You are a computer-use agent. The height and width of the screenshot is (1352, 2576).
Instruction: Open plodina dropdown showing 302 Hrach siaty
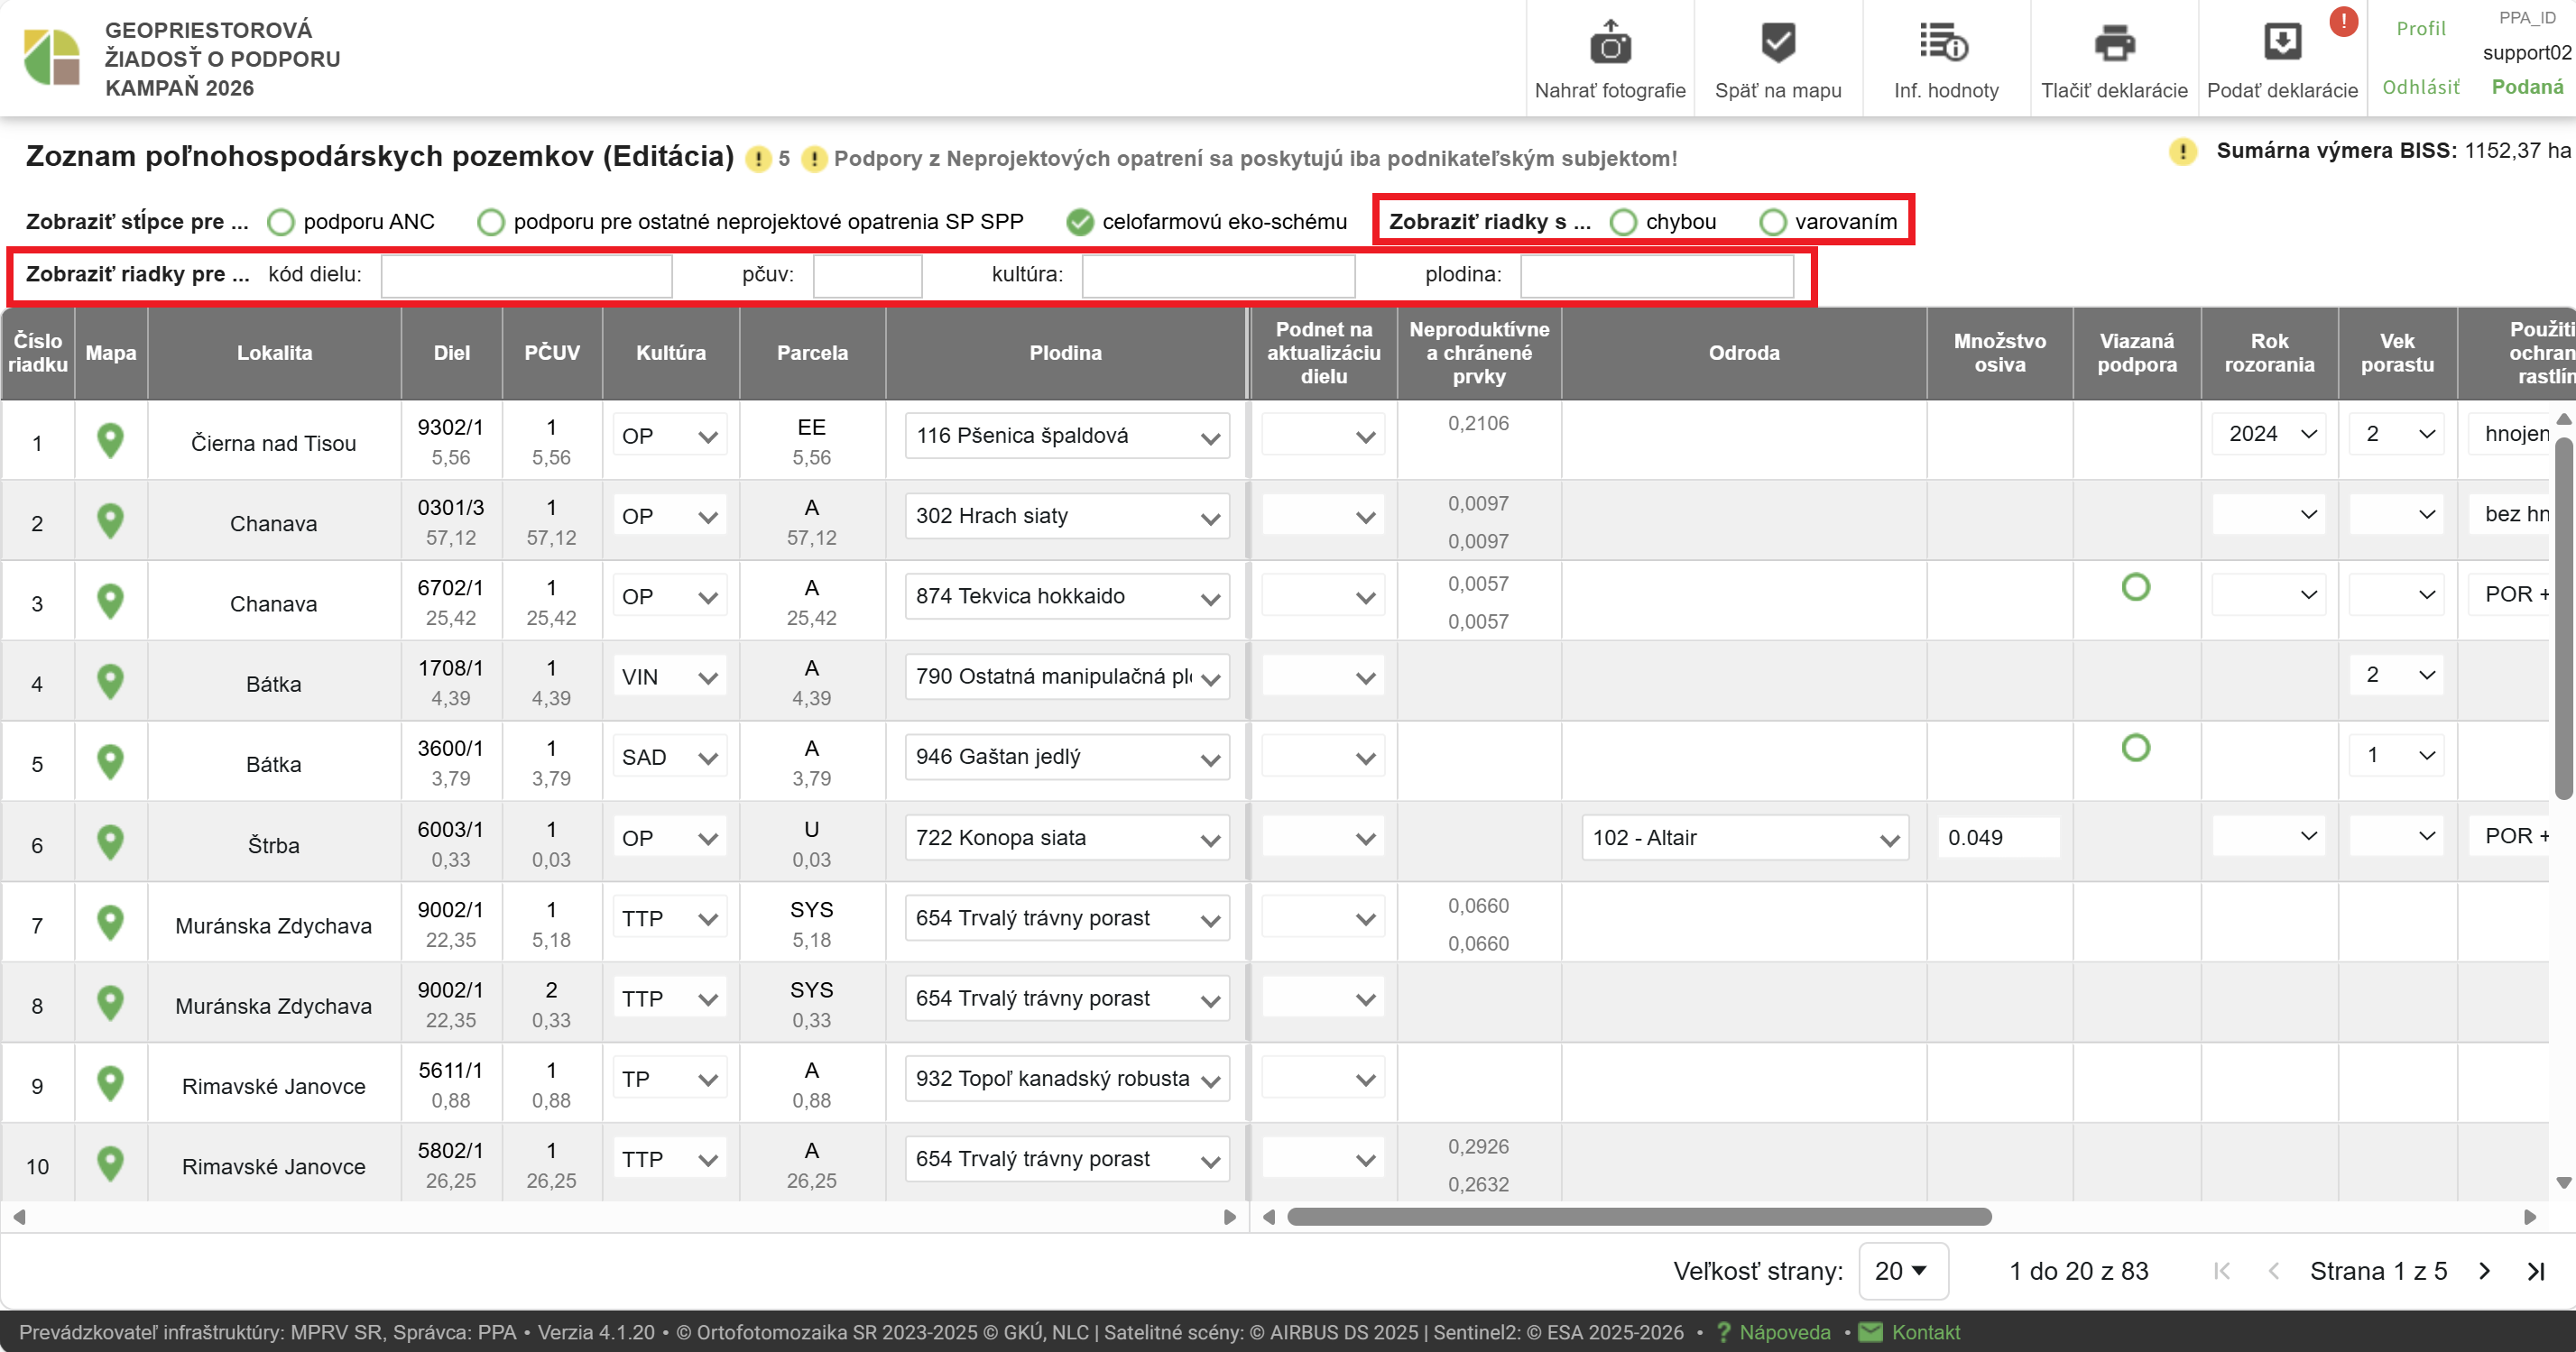coord(1066,517)
